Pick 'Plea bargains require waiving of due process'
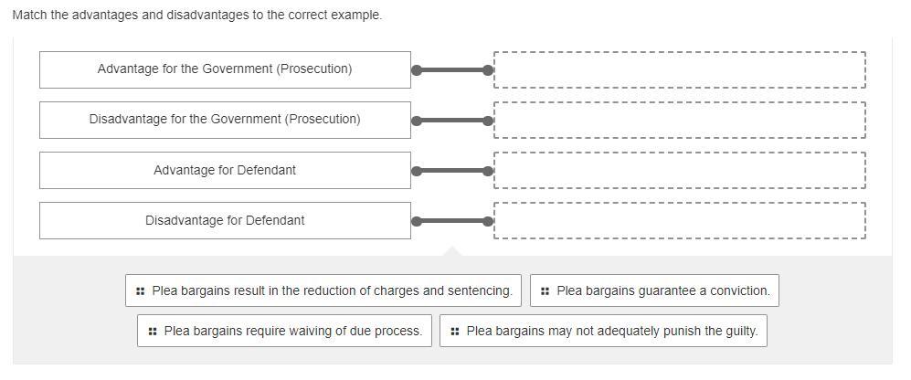 (292, 332)
